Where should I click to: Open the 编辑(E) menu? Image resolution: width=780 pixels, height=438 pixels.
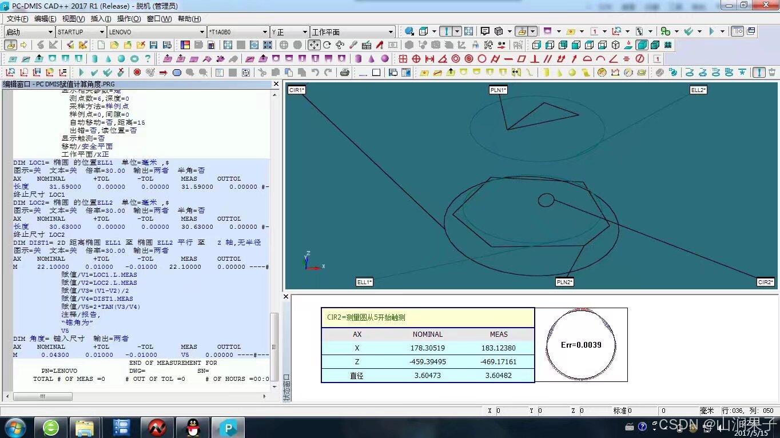(x=45, y=19)
